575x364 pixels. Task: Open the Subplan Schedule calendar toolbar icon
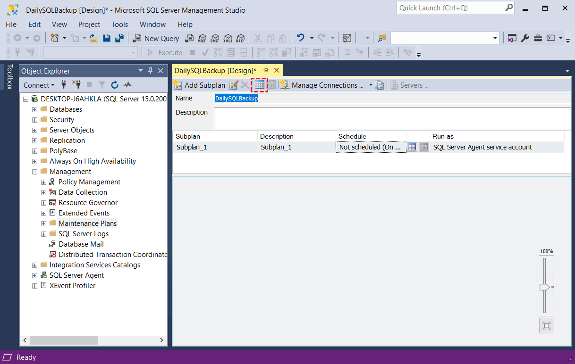point(259,85)
